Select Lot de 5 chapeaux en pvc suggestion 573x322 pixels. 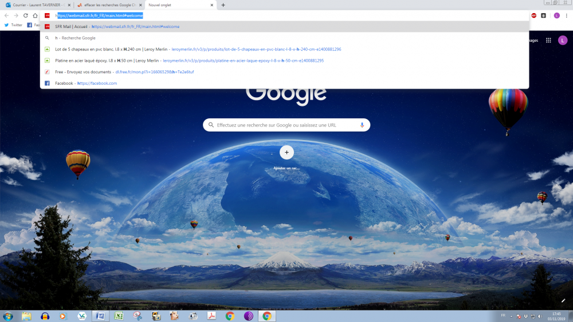284,49
